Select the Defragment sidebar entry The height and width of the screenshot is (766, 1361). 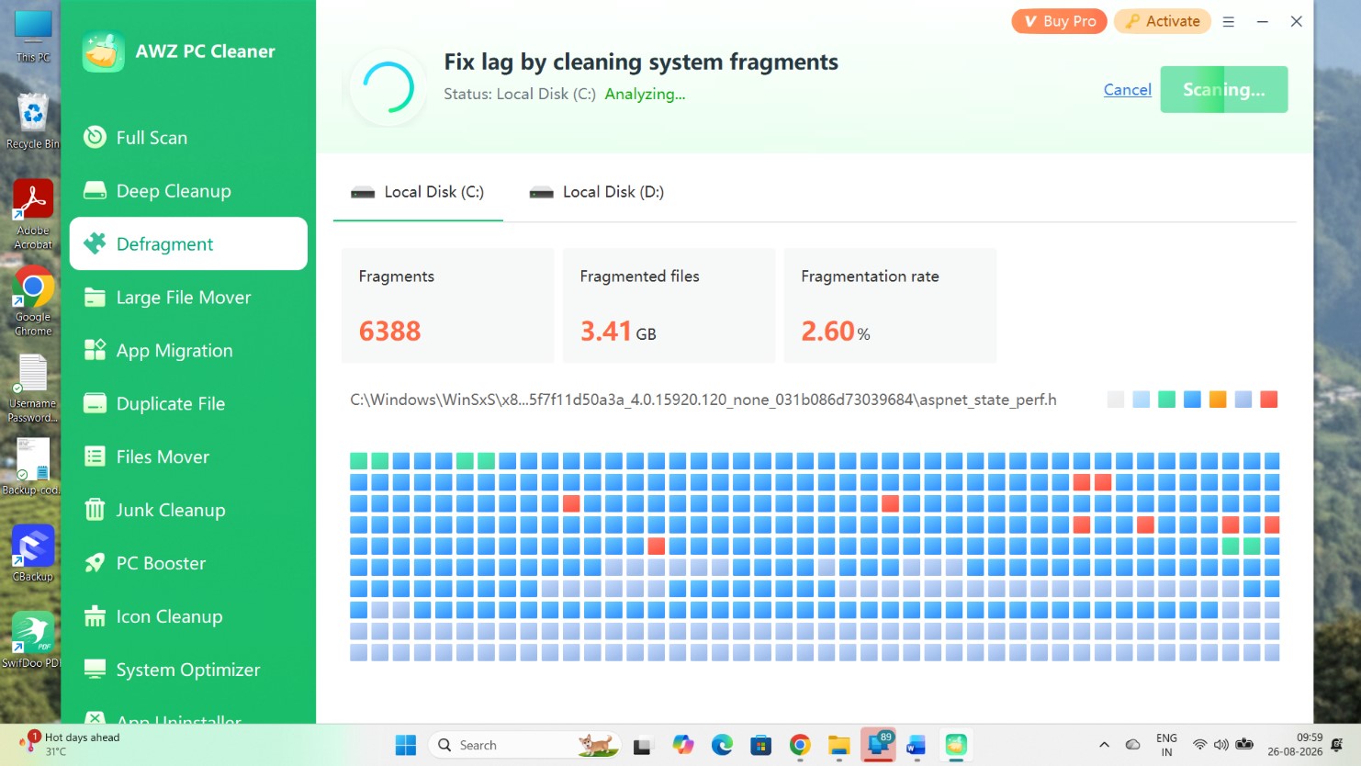[x=188, y=243]
